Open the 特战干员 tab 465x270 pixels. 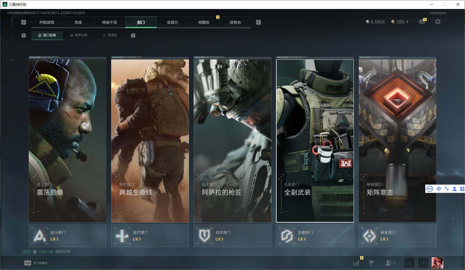click(x=109, y=22)
